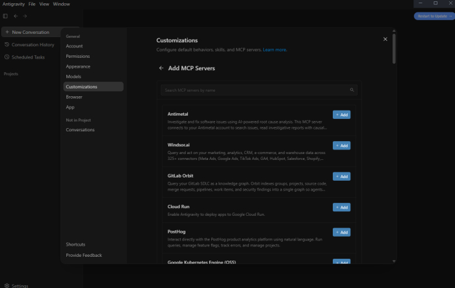Click the Scheduled Tasks clock icon

click(x=6, y=57)
